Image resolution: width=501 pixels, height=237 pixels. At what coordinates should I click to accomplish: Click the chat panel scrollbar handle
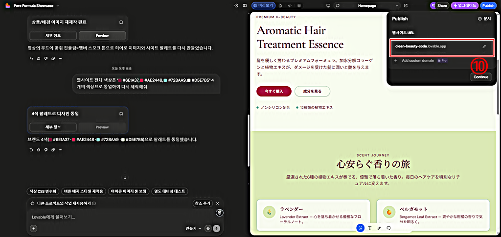248,140
